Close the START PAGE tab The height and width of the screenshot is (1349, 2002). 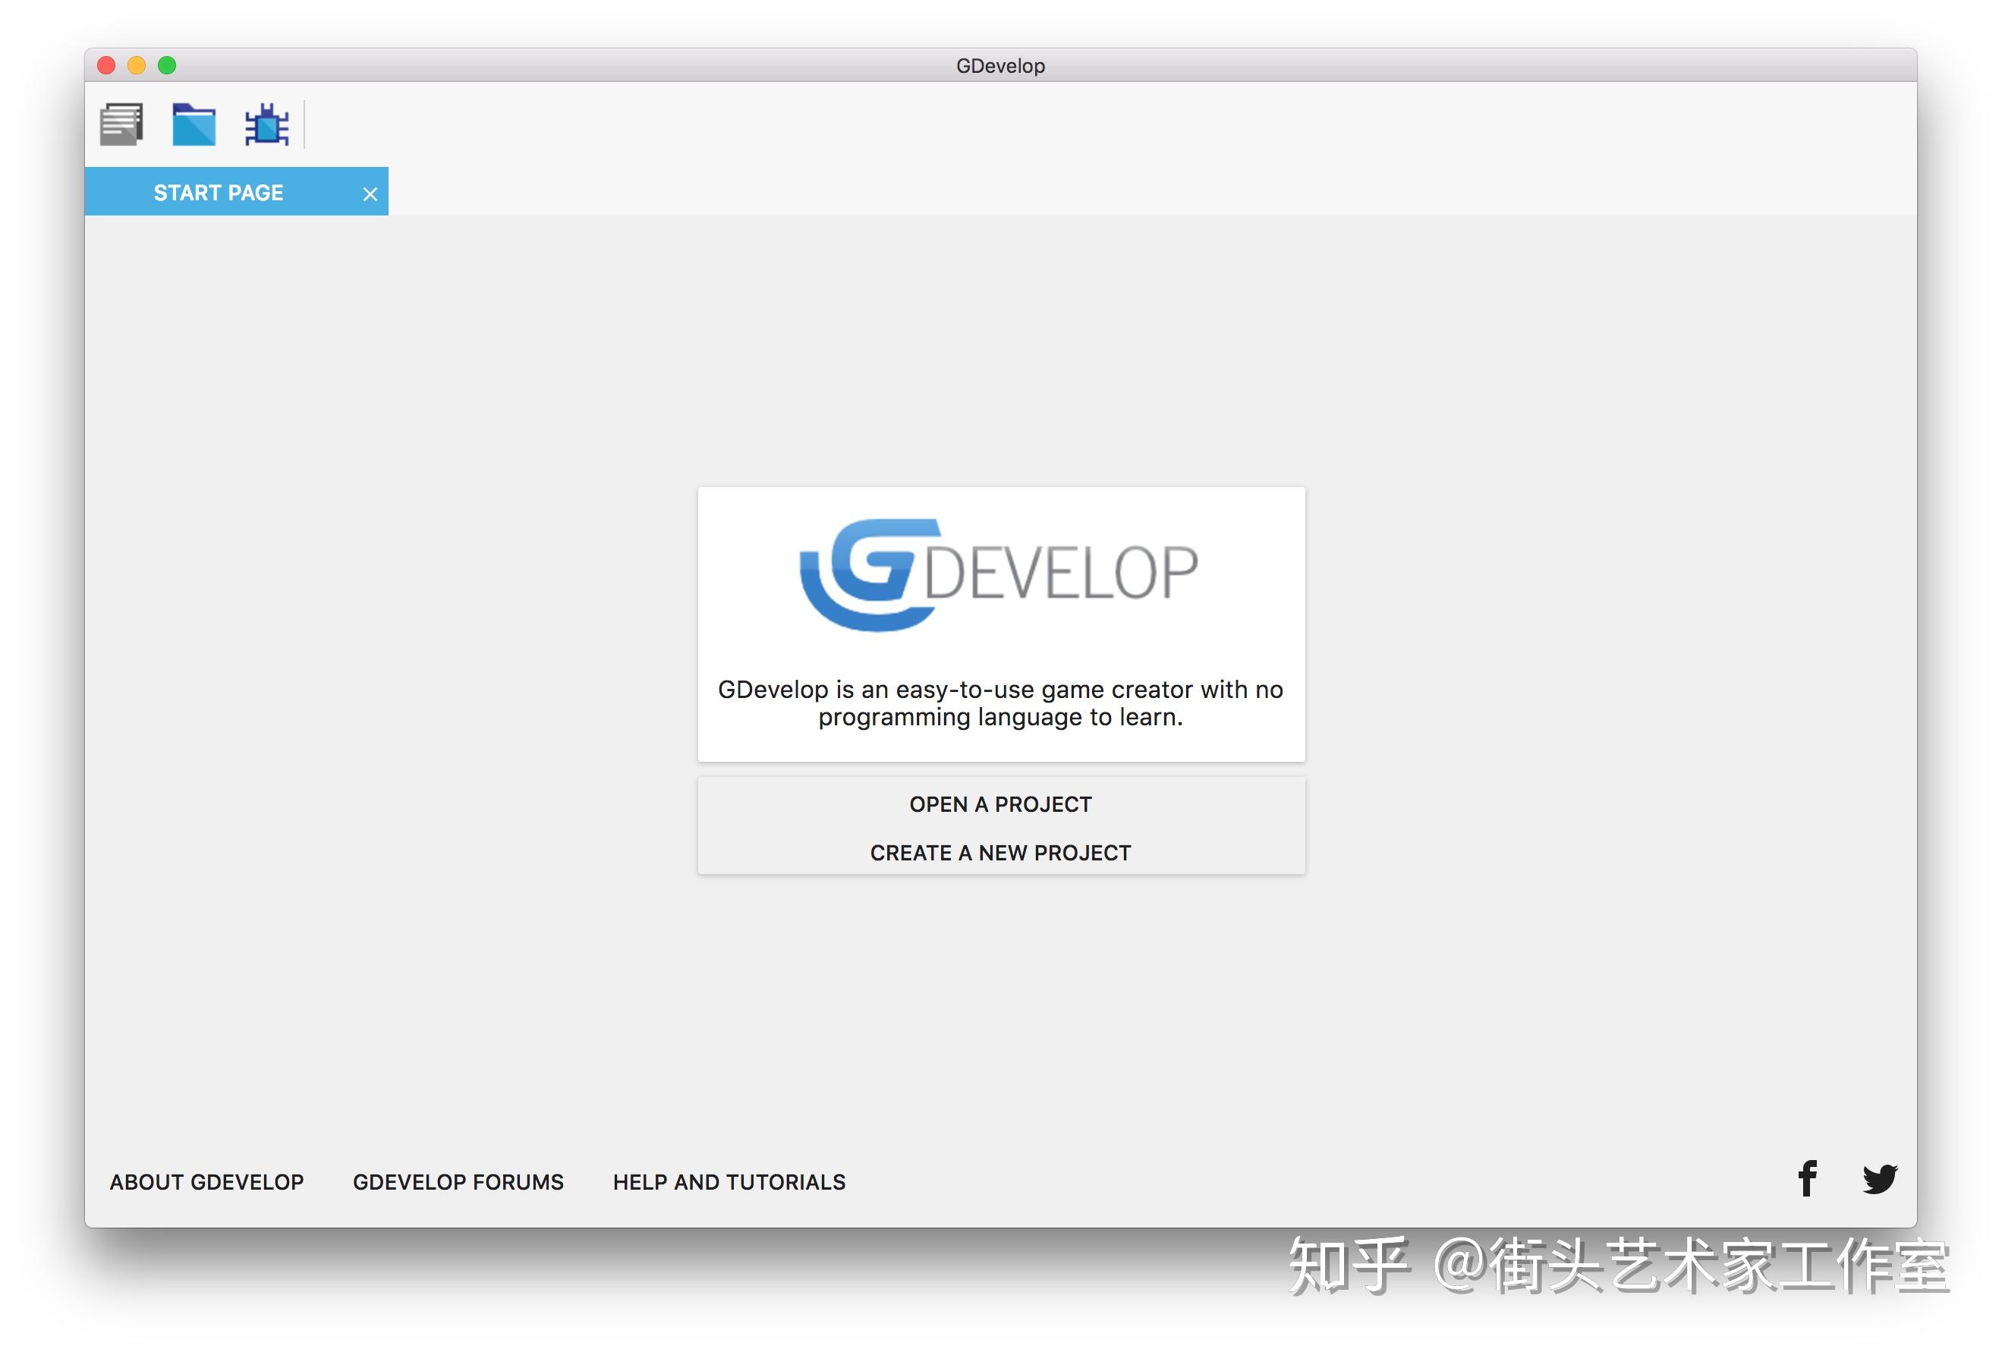370,193
